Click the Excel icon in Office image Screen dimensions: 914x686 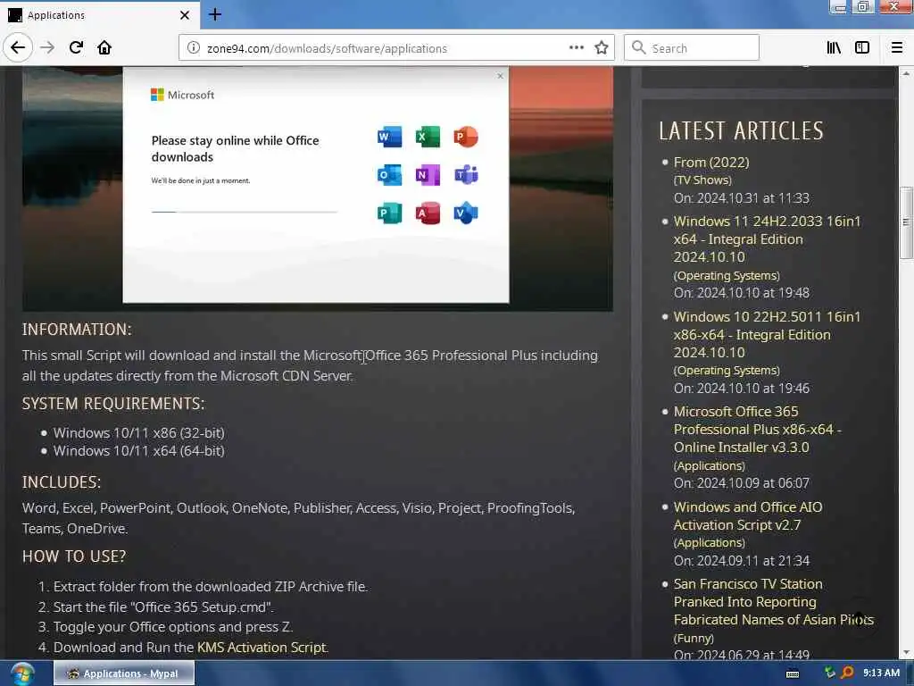(x=428, y=137)
